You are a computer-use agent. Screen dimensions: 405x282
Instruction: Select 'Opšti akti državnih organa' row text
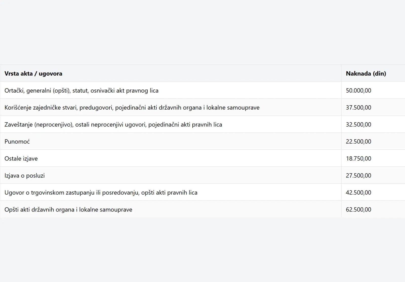tap(68, 209)
